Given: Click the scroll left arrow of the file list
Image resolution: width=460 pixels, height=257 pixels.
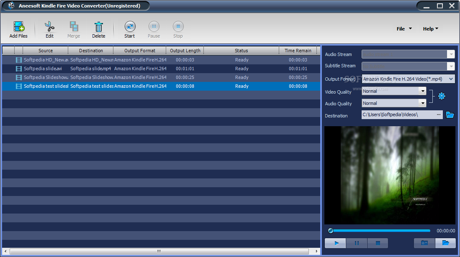Looking at the screenshot, I should (x=5, y=251).
